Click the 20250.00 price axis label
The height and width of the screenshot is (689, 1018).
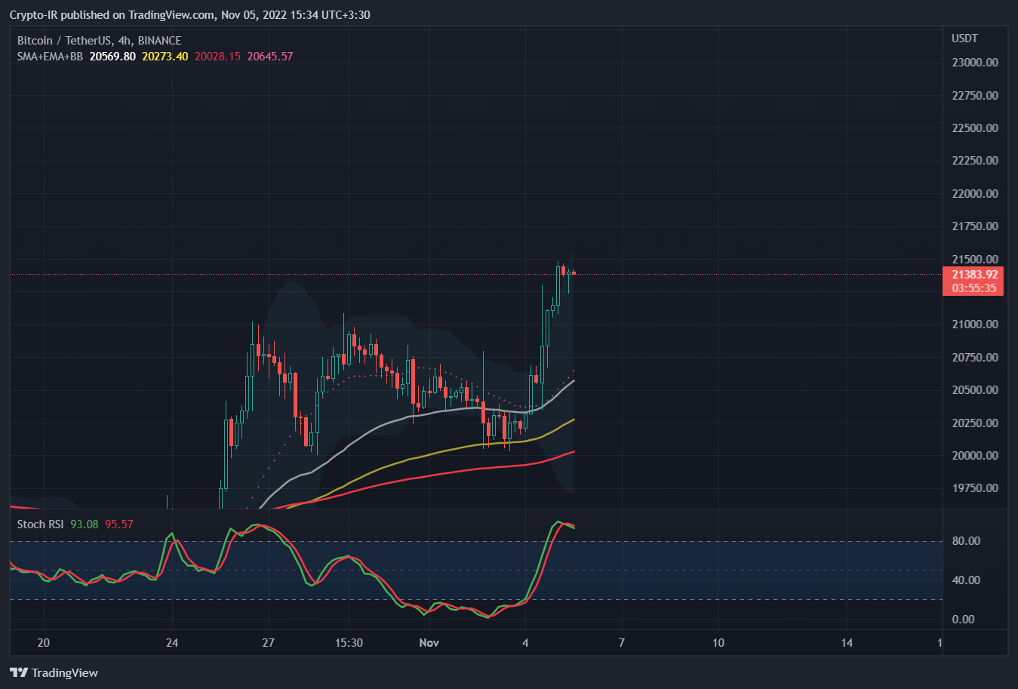[975, 423]
